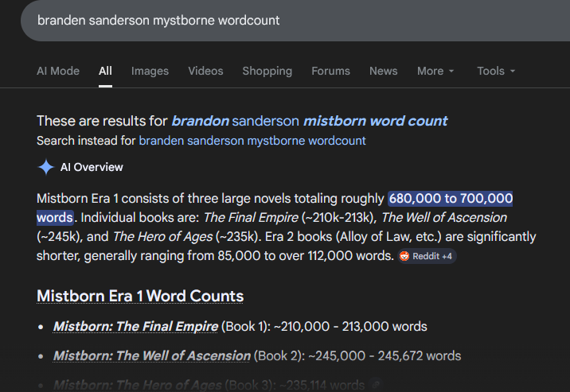
Task: Click text '~210,000 - 213,000 words'
Action: coord(350,326)
